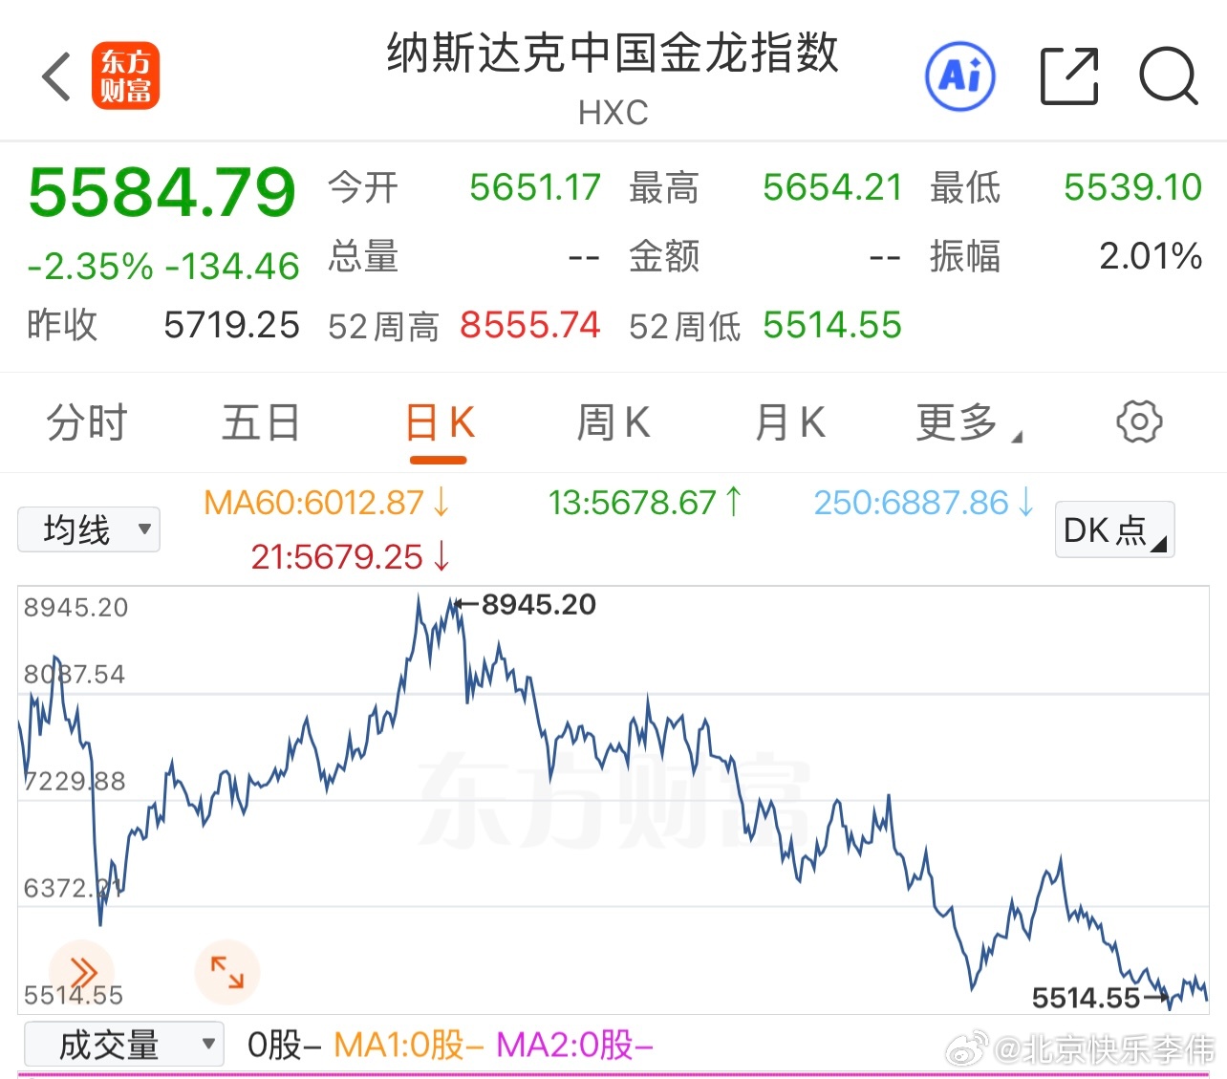Tap the 5514.55 low marker label
This screenshot has width=1227, height=1079.
coord(1086,999)
